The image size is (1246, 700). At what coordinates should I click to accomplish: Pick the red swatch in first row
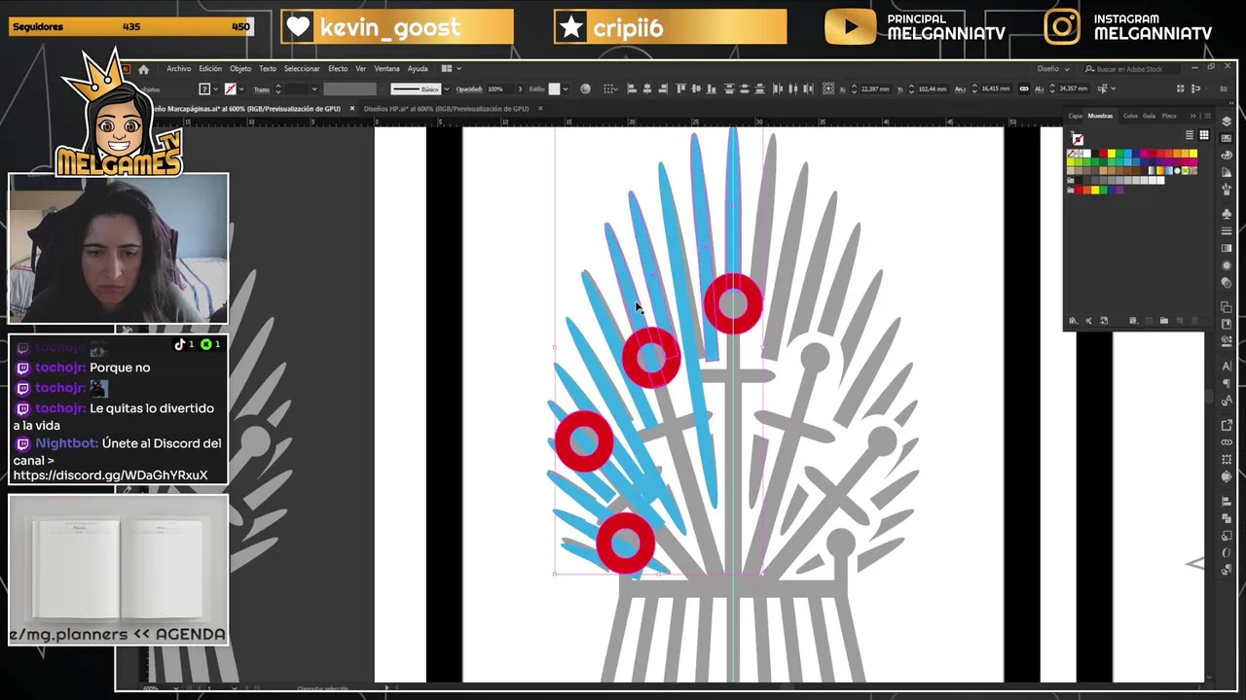(x=1103, y=154)
